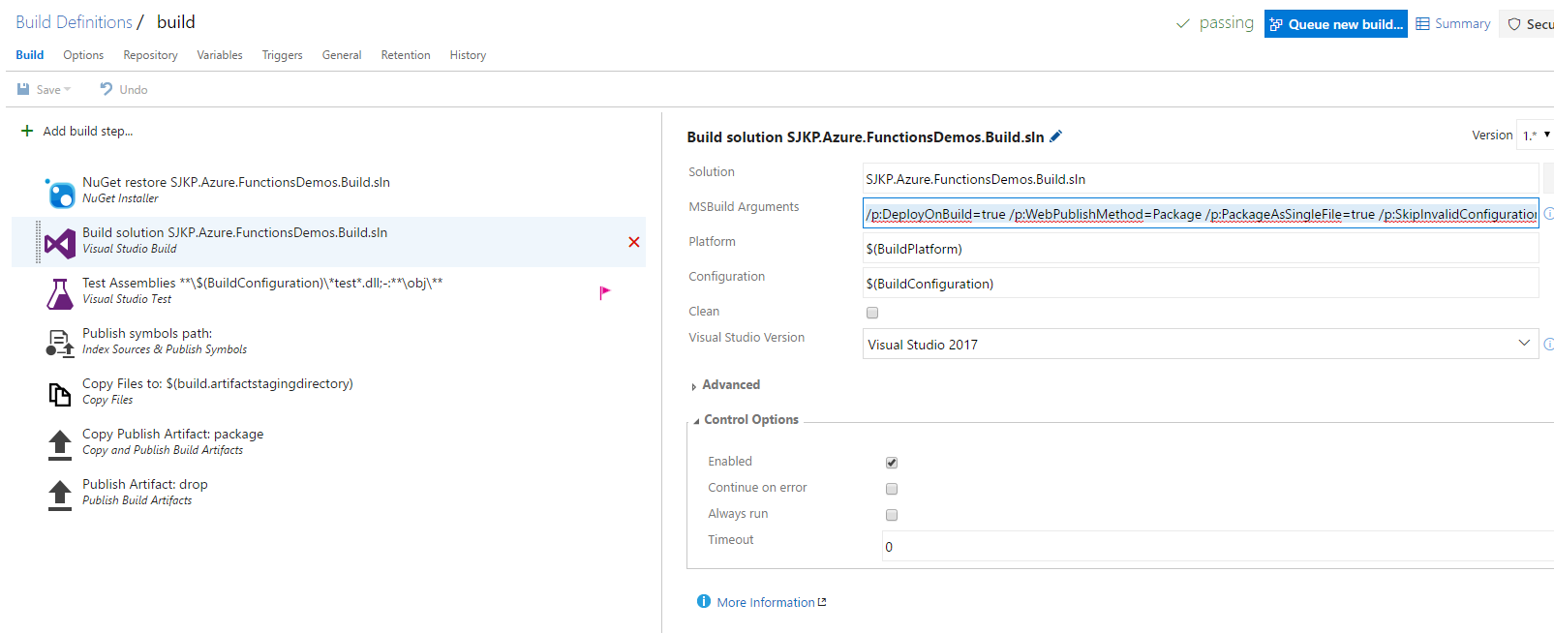Click the info icon next to MSBuild Arguments

point(1548,214)
